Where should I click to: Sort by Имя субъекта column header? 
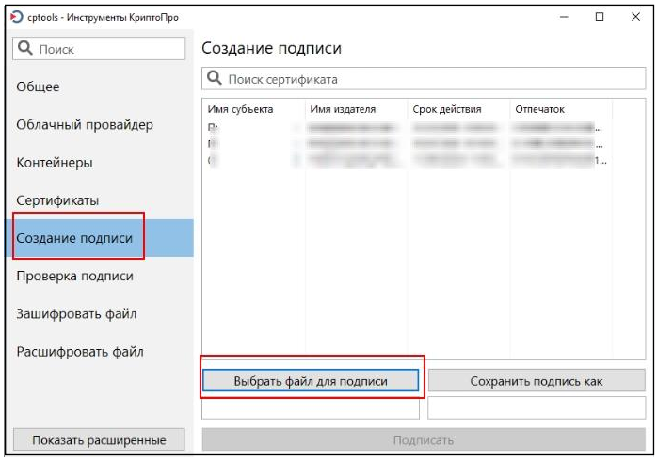(x=240, y=109)
